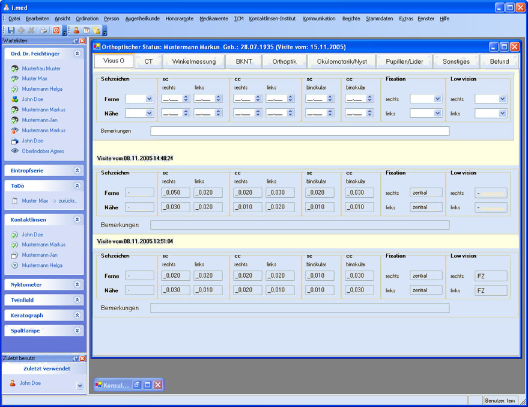The height and width of the screenshot is (407, 528).
Task: Open the Sehzeichen Ferne dropdown
Action: tap(148, 99)
